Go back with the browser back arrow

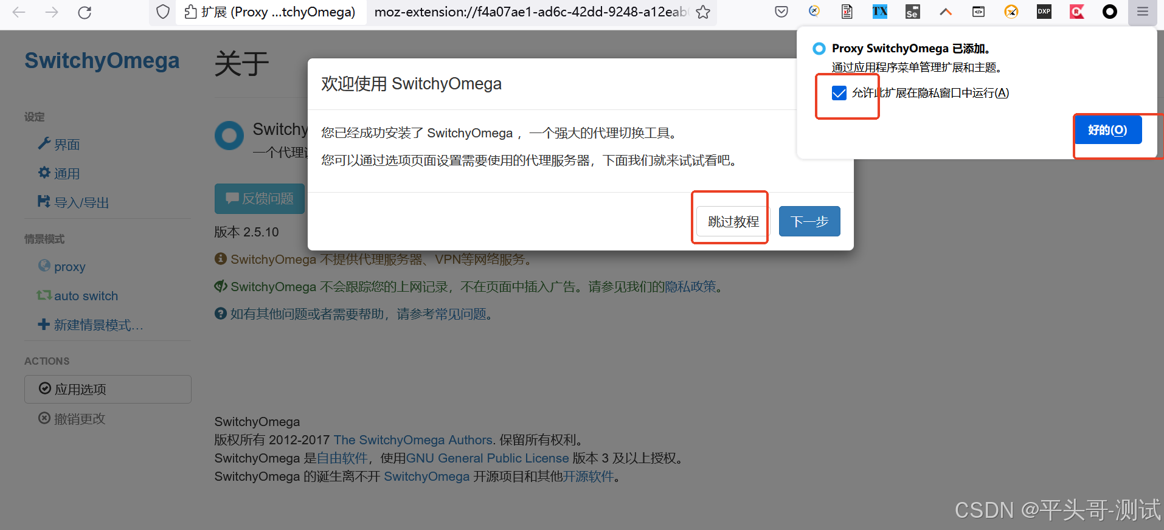click(19, 12)
